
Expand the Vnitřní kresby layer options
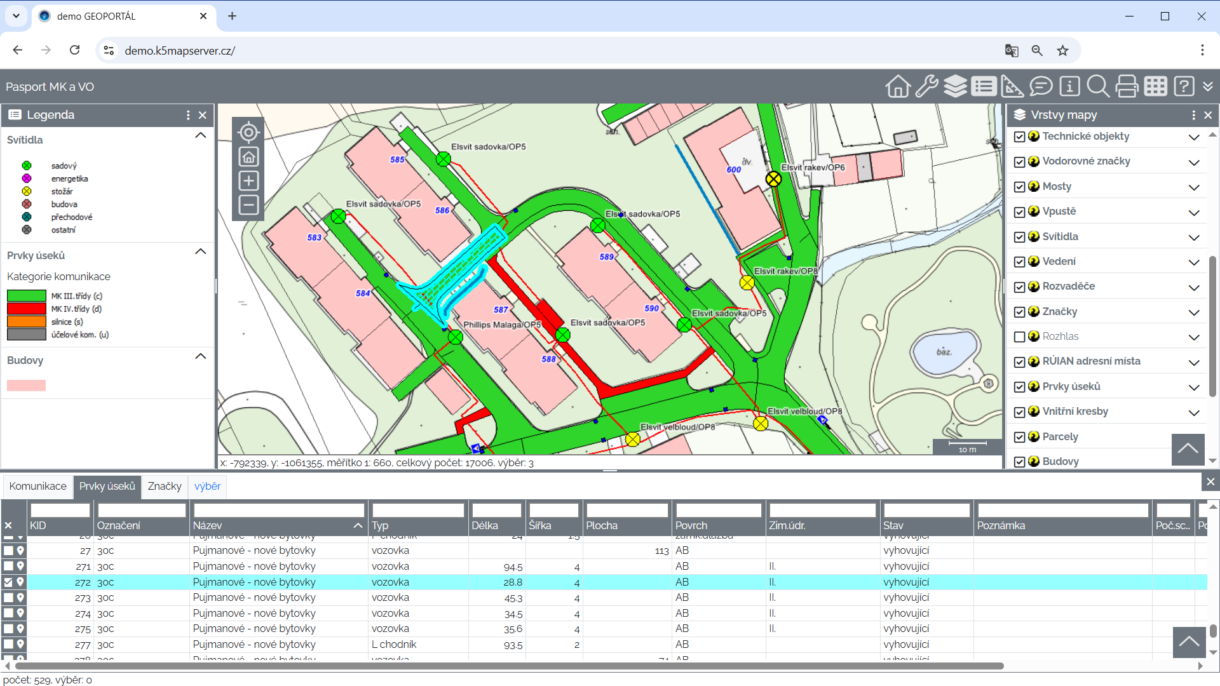point(1194,412)
